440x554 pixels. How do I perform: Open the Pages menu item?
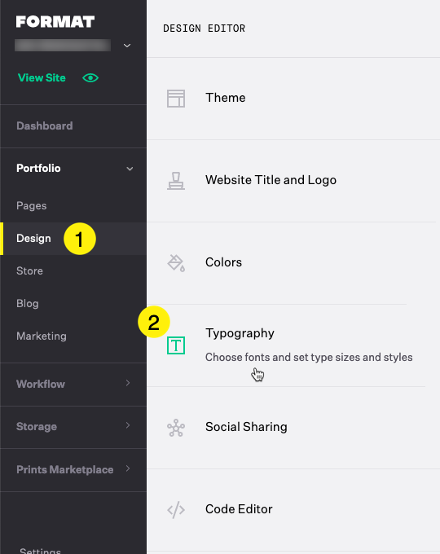point(32,205)
